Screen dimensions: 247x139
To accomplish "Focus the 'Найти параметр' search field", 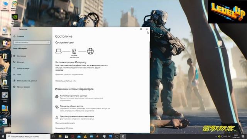I will point(32,42).
